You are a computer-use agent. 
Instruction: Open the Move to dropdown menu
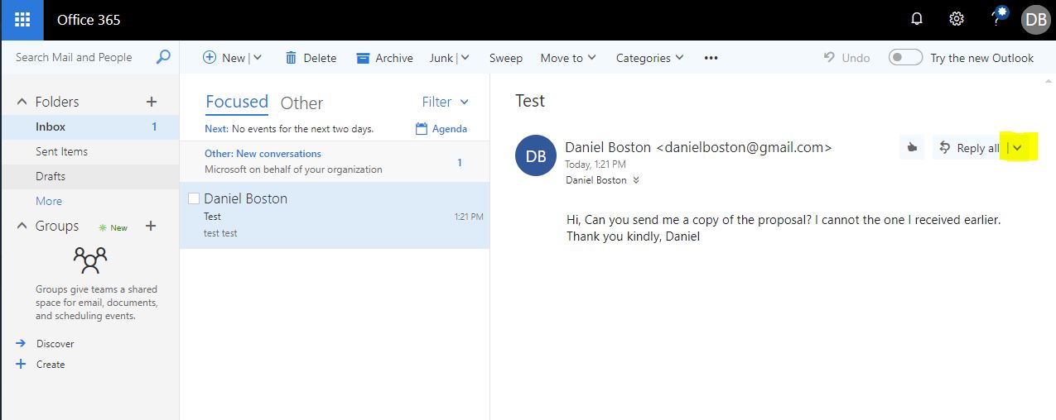tap(567, 58)
